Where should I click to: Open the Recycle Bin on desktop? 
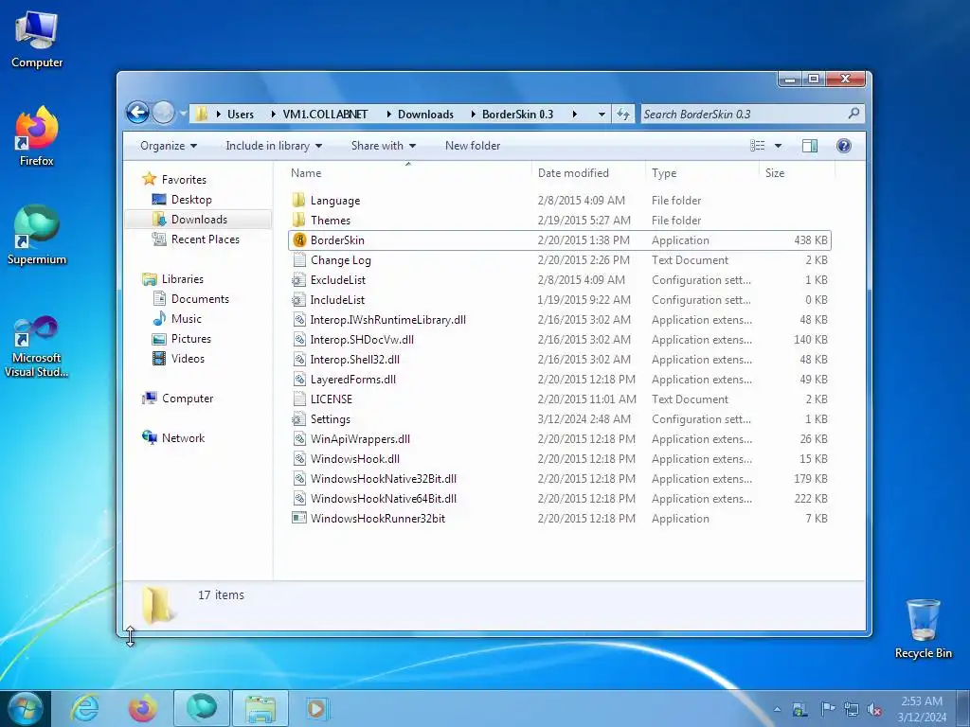pyautogui.click(x=923, y=629)
